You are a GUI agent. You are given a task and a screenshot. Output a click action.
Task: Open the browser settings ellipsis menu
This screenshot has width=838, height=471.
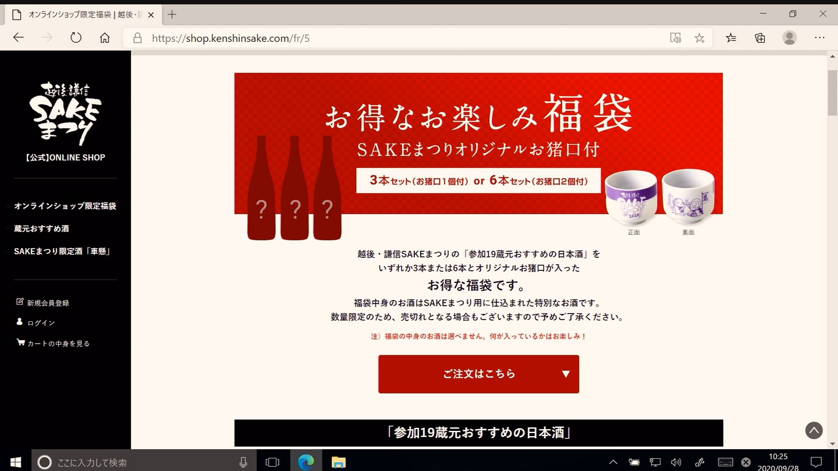[x=819, y=38]
